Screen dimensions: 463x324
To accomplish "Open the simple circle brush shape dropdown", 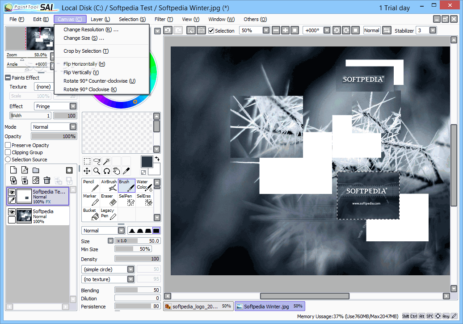I will click(x=131, y=269).
